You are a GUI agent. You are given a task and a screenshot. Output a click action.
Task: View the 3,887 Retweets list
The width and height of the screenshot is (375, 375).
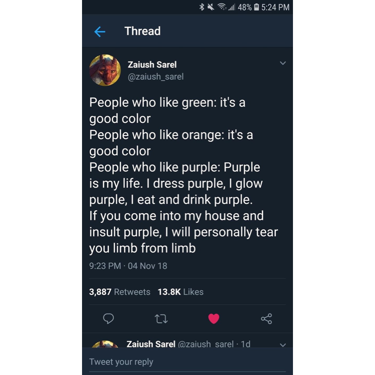point(120,292)
